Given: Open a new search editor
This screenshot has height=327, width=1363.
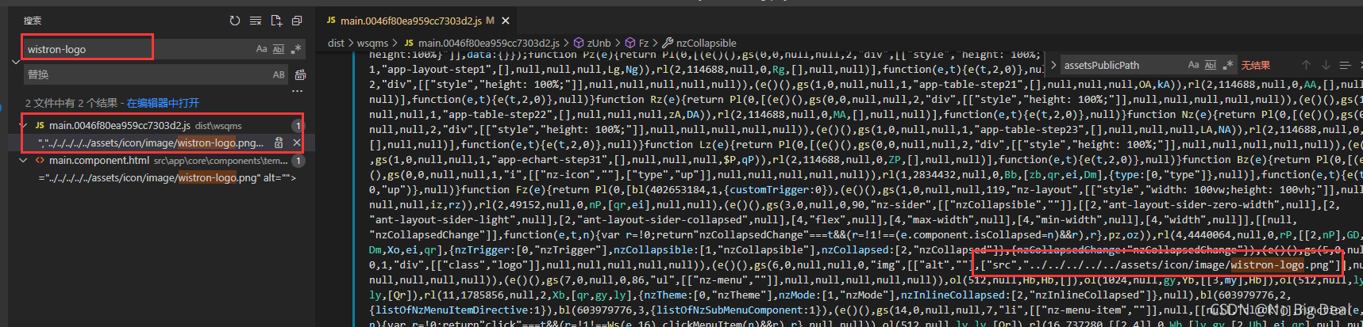Looking at the screenshot, I should click(x=276, y=21).
